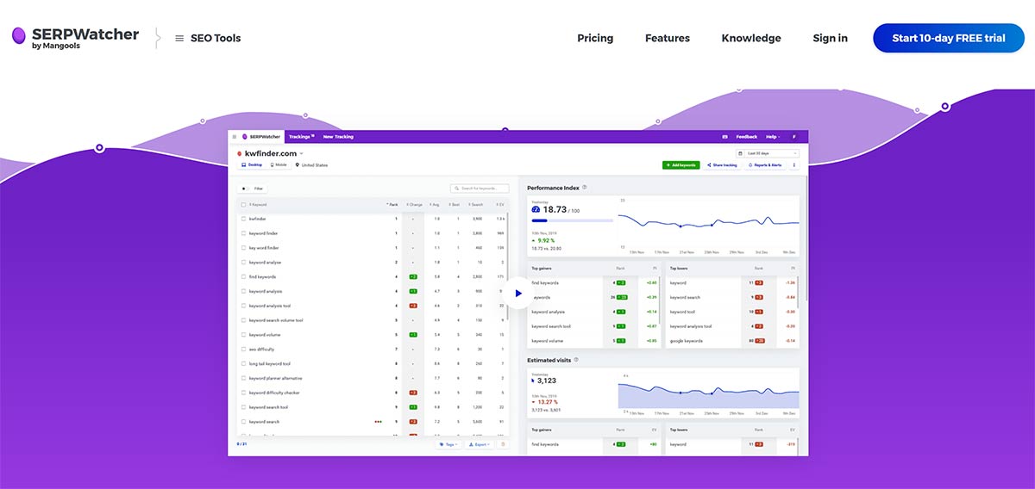
Task: Select 'keyword planner alternative' keyword
Action: click(x=275, y=378)
